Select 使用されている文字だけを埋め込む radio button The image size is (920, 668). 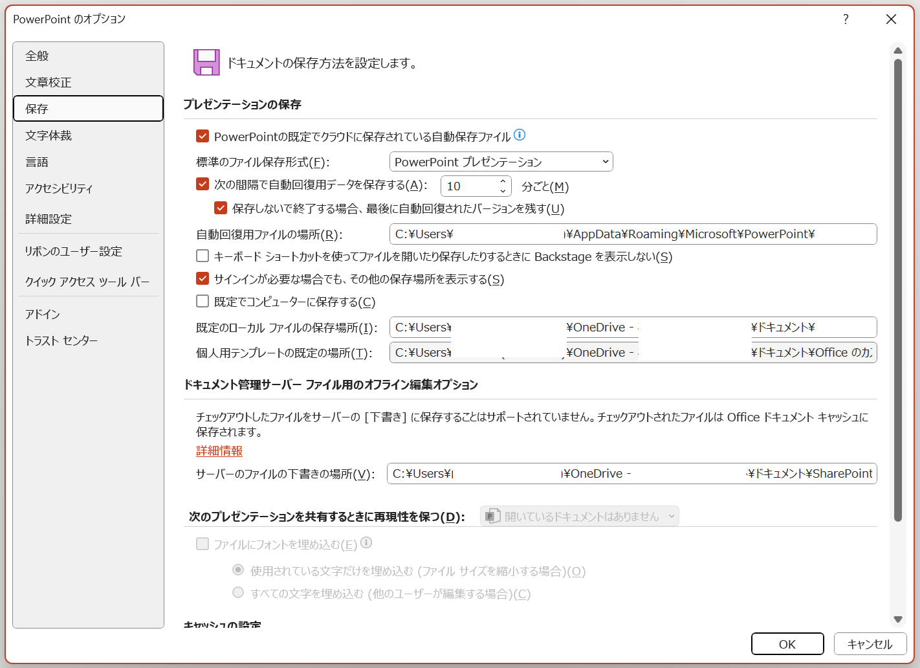click(x=238, y=570)
